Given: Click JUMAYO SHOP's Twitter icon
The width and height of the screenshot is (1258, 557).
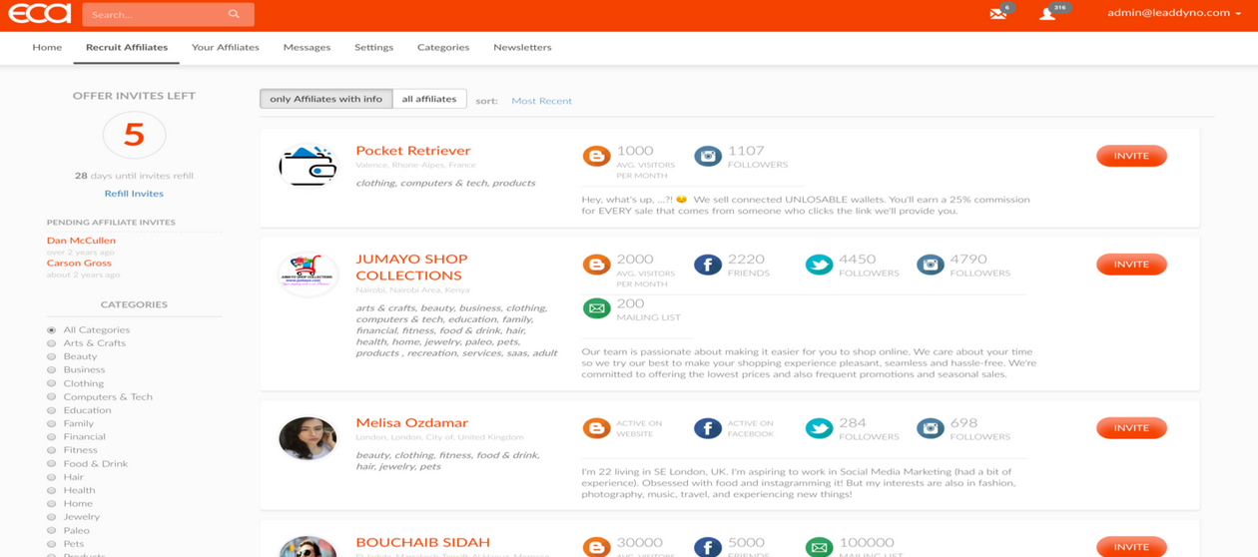Looking at the screenshot, I should tap(819, 265).
